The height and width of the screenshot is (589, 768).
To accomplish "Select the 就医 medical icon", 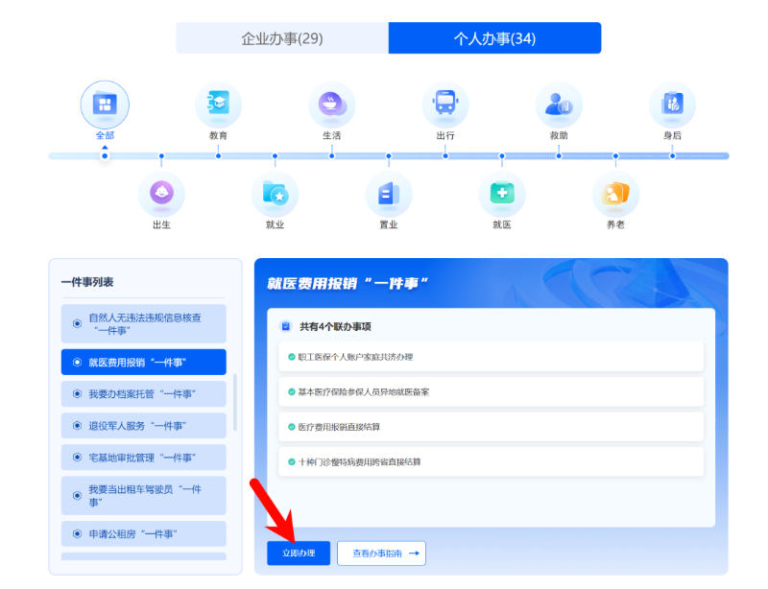I will click(502, 194).
